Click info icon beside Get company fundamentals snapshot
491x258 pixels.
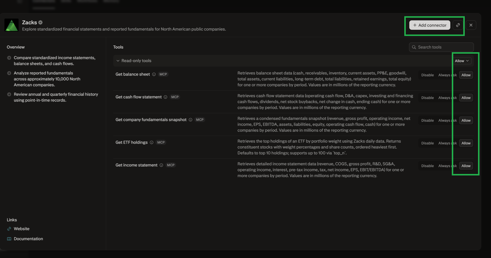click(191, 120)
